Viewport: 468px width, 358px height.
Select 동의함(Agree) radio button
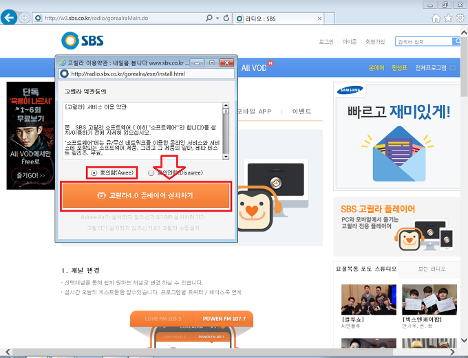coord(94,173)
